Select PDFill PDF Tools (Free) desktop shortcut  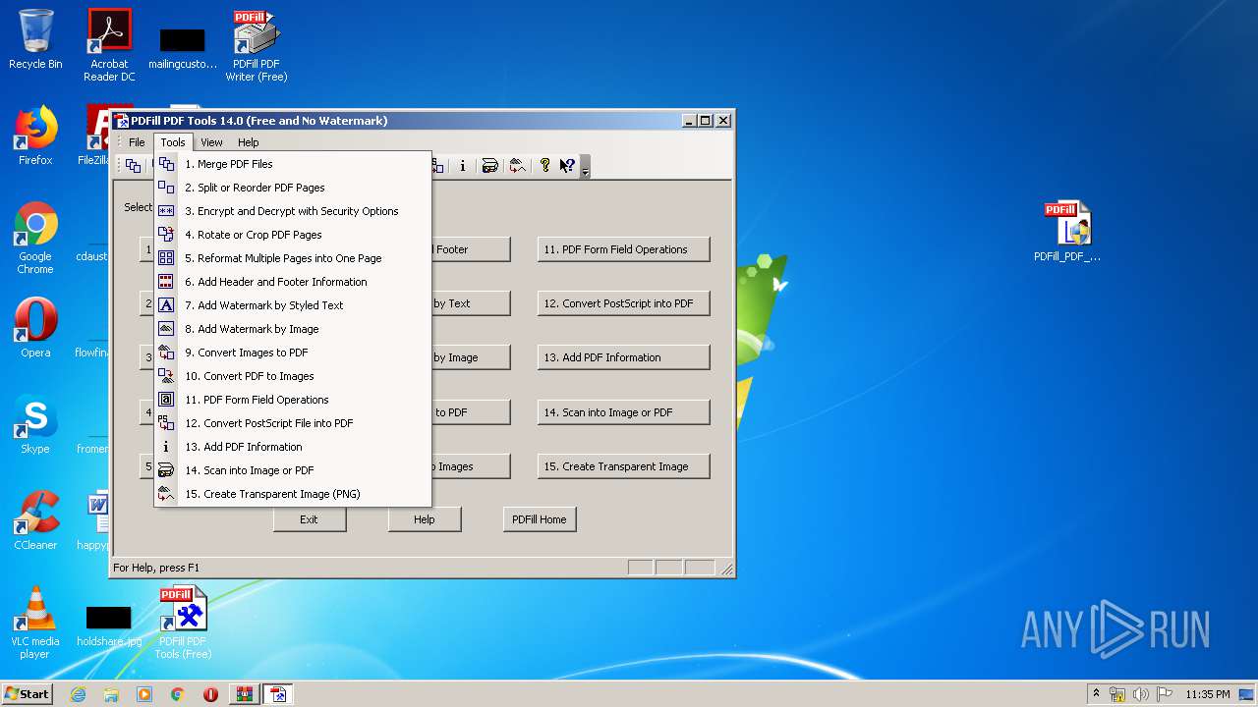tap(183, 623)
